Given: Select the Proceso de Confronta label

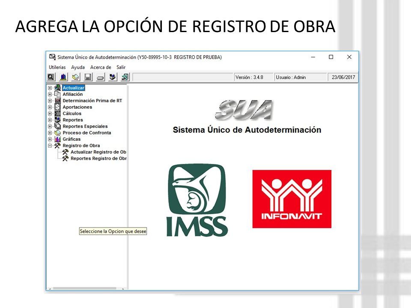Looking at the screenshot, I should (x=87, y=133).
